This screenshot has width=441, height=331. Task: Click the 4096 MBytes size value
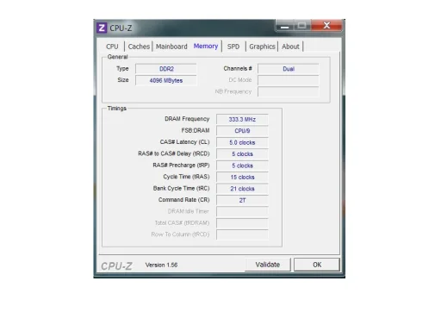[x=166, y=80]
